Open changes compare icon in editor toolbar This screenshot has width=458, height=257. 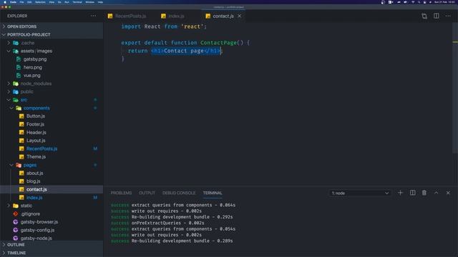pos(424,16)
